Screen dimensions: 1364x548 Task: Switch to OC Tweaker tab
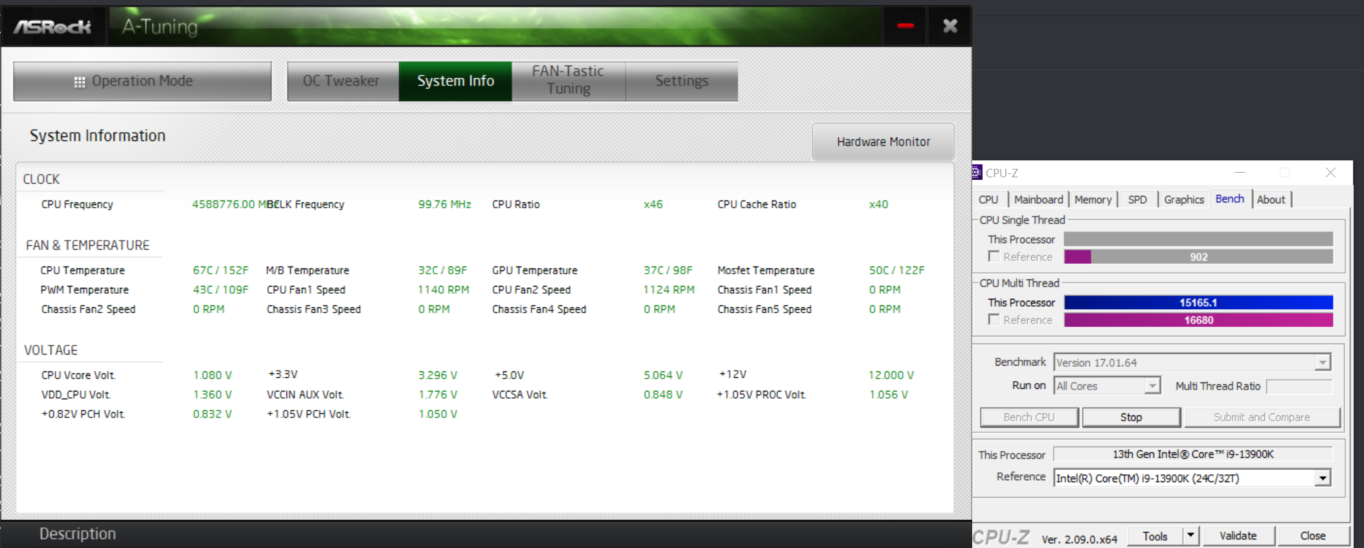tap(343, 81)
